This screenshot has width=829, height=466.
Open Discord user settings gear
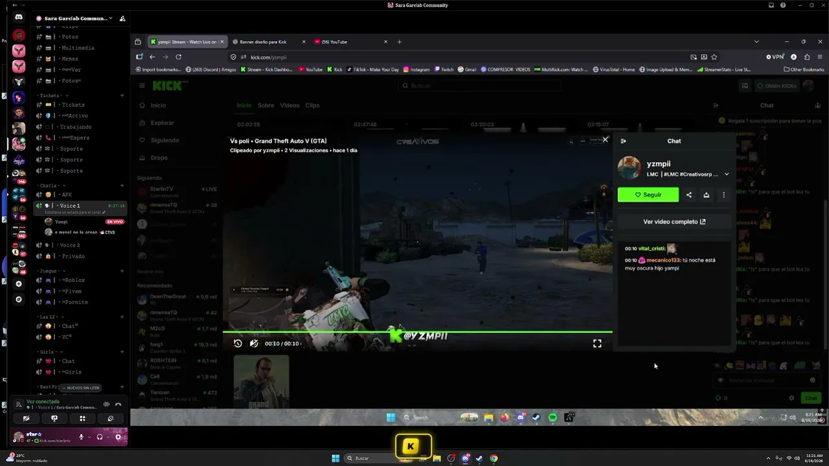click(118, 437)
